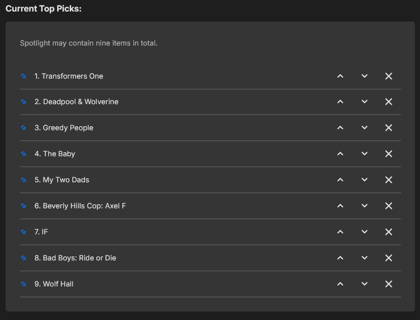Move My Two Dads down one spot
The height and width of the screenshot is (320, 420).
click(364, 180)
